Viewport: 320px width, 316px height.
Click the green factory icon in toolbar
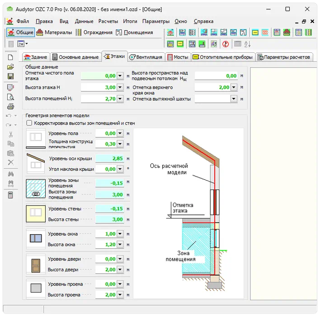[202, 44]
